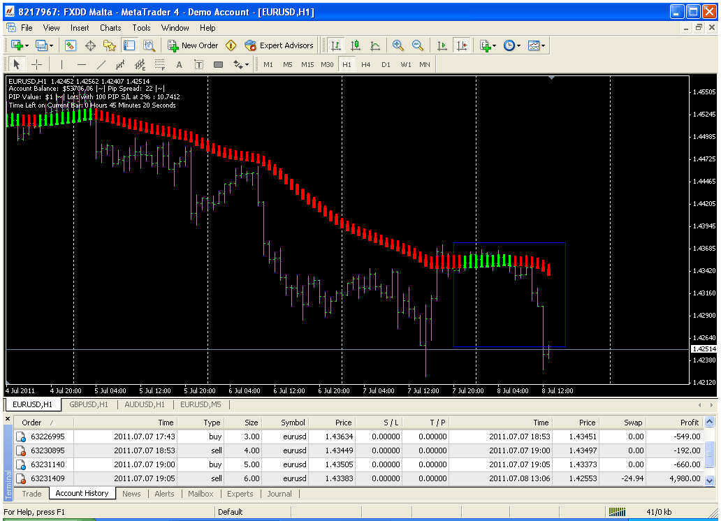Viewport: 721px width, 521px height.
Task: Select the H4 timeframe button
Action: 366,65
